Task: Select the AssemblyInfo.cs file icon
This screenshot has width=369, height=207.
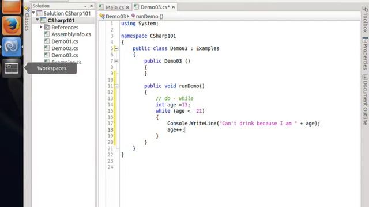Action: coord(47,34)
